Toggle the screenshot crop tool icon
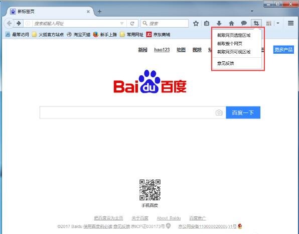The width and height of the screenshot is (299, 234). tap(256, 24)
